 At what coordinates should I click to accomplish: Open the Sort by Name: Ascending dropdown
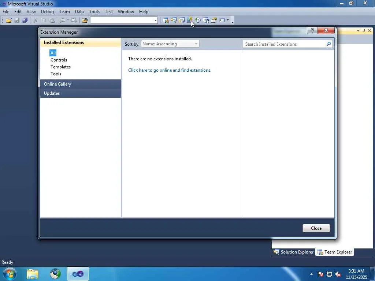(x=170, y=44)
